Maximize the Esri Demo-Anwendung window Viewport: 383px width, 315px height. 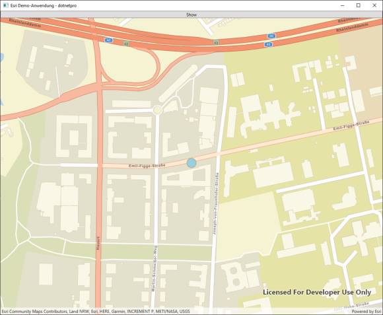tap(359, 5)
